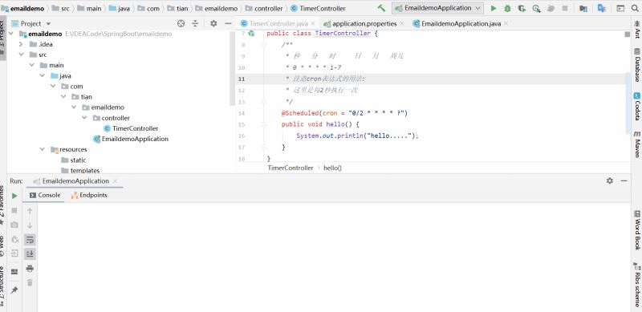Viewport: 642px width, 312px height.
Task: Open Project panel settings gear
Action: (x=213, y=24)
